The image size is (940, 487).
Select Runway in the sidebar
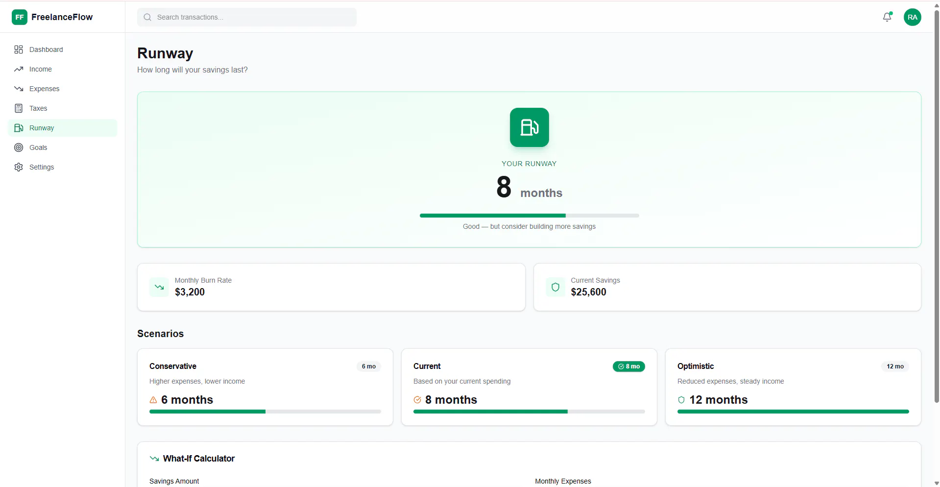(x=63, y=128)
